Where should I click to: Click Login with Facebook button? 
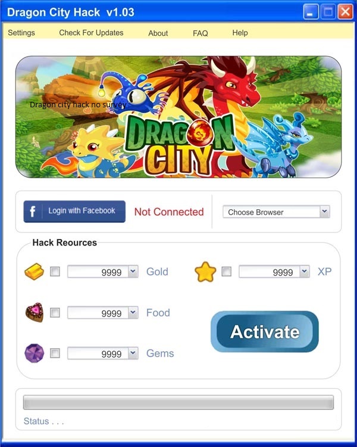pyautogui.click(x=74, y=212)
